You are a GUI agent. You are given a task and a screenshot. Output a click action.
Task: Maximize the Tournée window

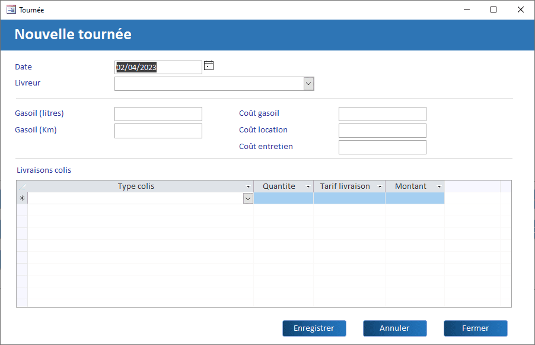[x=493, y=10]
